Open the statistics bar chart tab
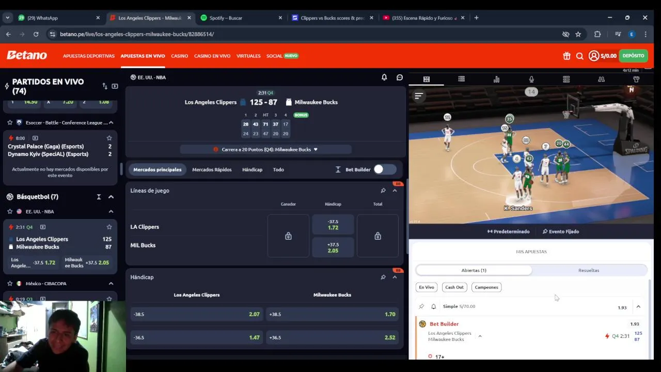 [x=496, y=79]
